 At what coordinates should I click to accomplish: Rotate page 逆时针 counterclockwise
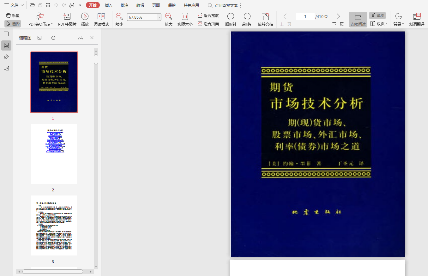point(247,20)
